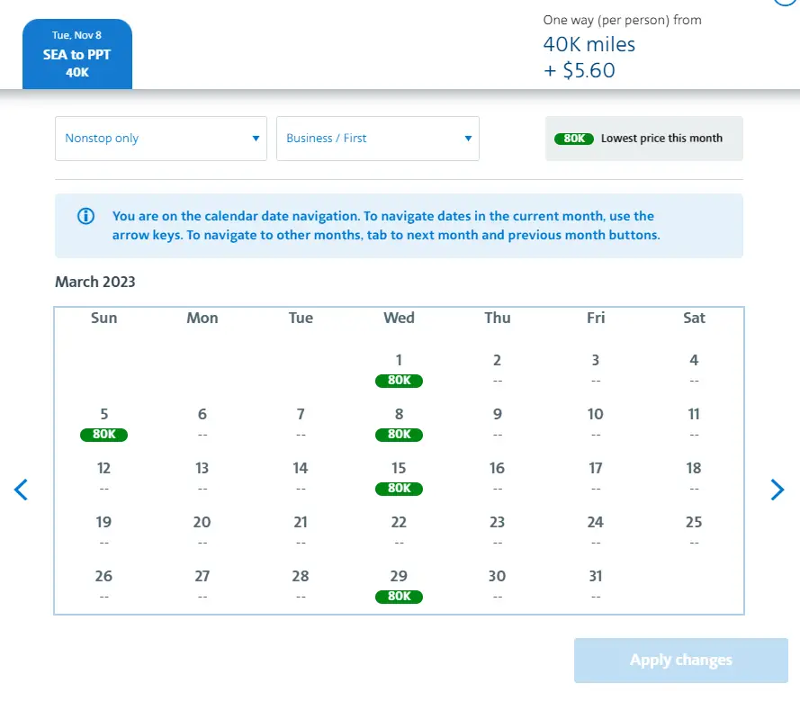Select March 1 with 80K price
The width and height of the screenshot is (800, 701).
click(x=399, y=368)
